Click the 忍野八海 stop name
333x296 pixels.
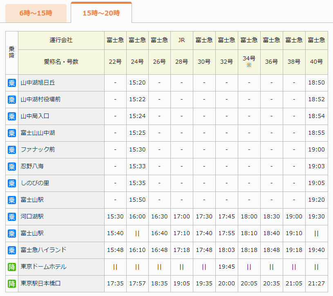(x=32, y=167)
